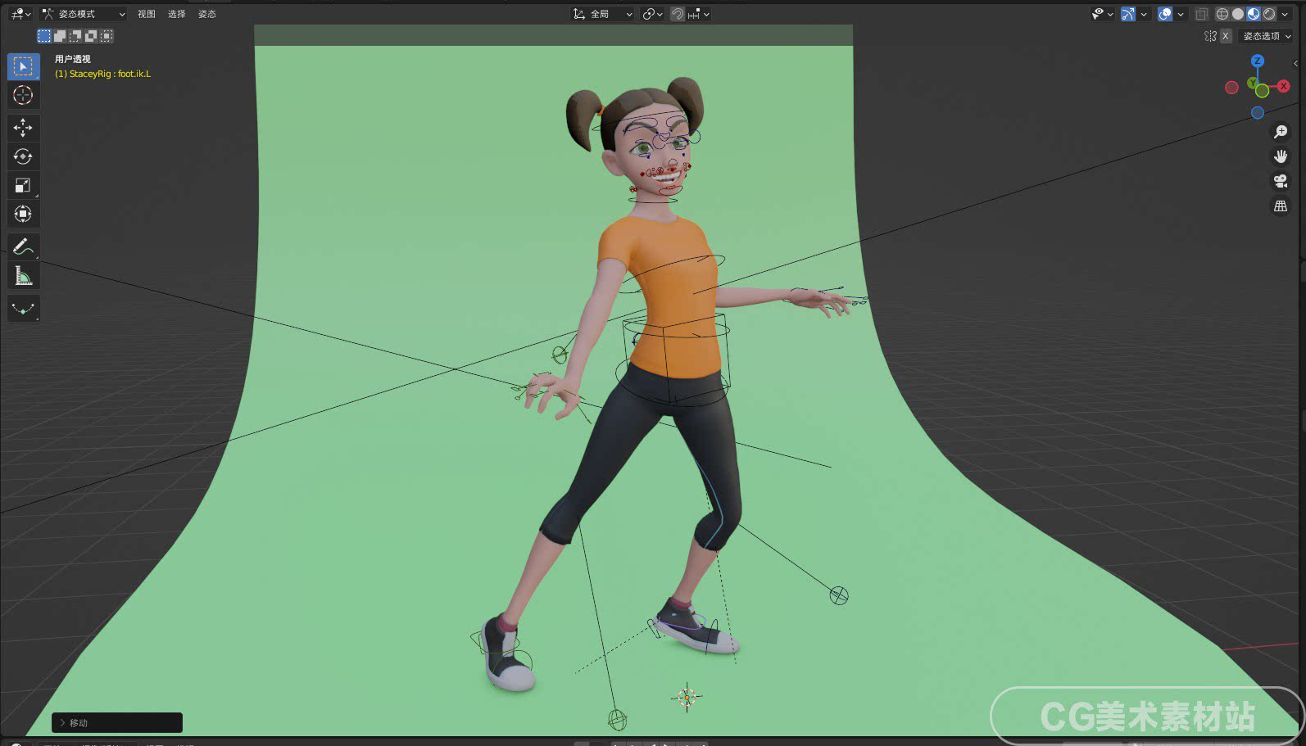Image resolution: width=1306 pixels, height=746 pixels.
Task: Click the zoom magnifier viewport icon
Action: [1280, 132]
